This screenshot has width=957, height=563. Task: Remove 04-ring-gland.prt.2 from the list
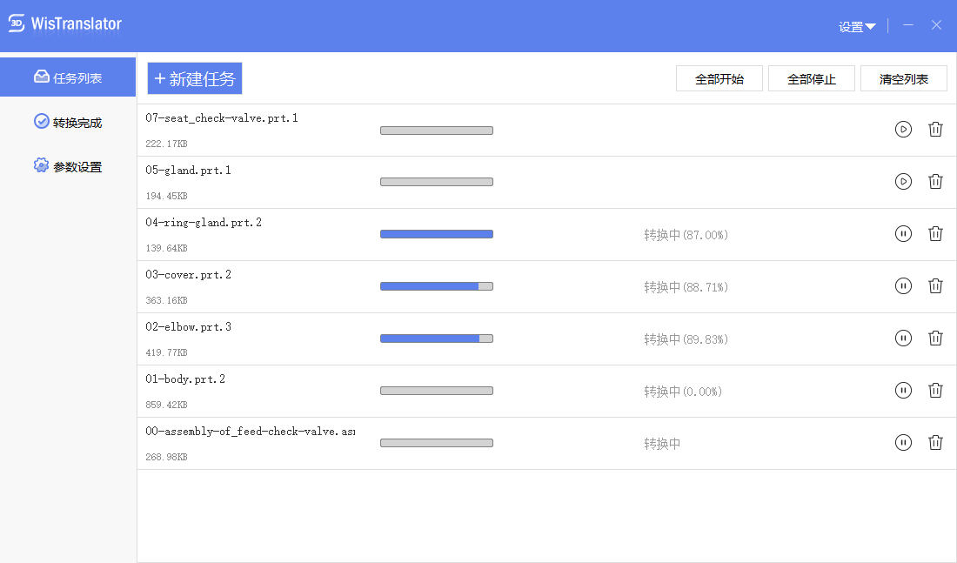[935, 234]
